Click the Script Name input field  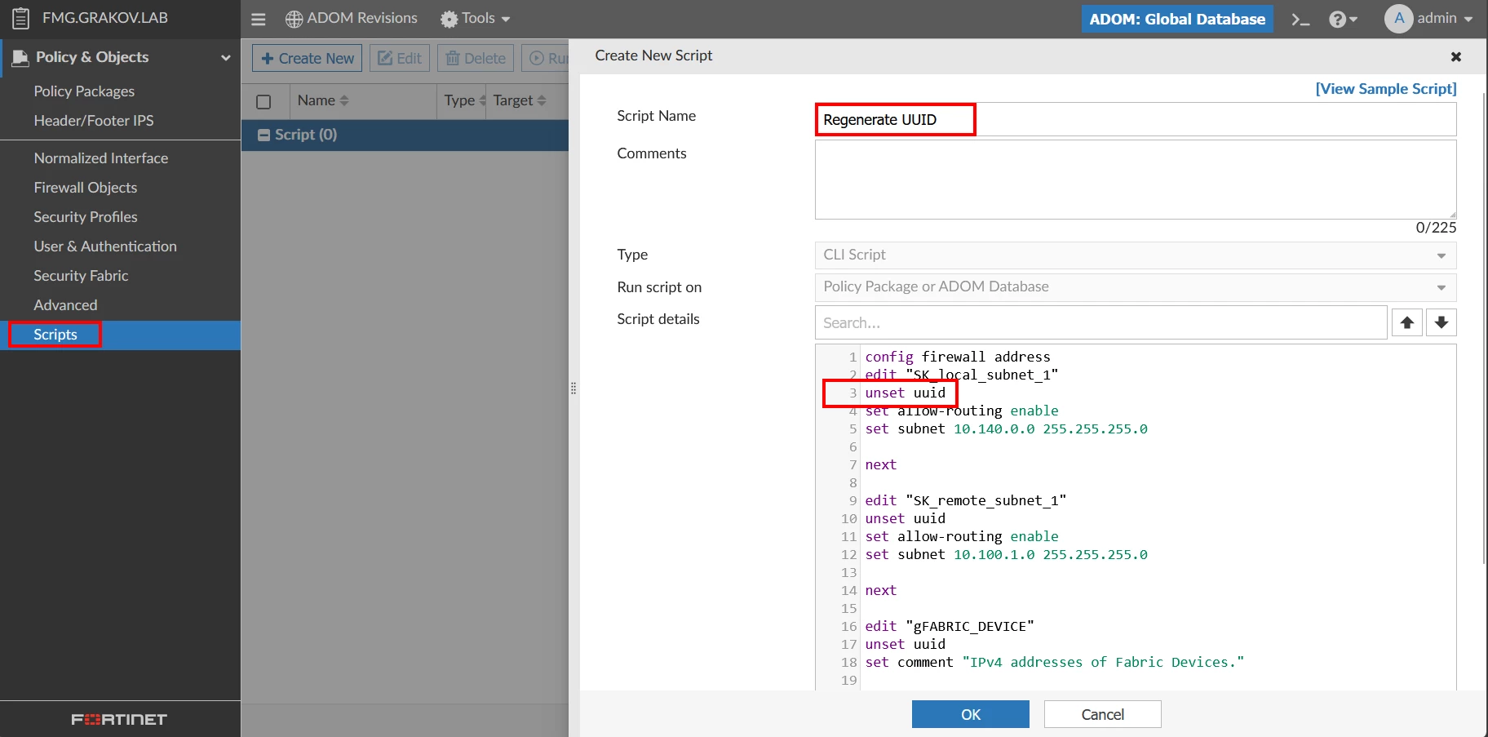tap(1136, 119)
